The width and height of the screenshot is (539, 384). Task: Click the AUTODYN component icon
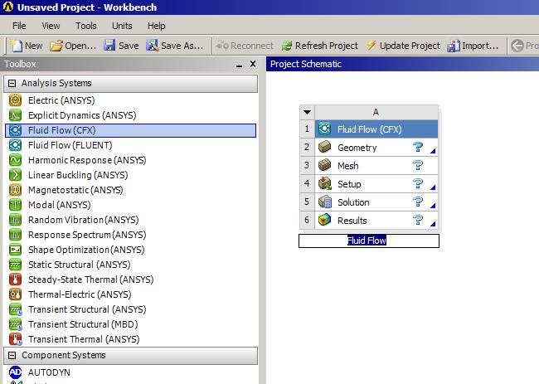(x=15, y=372)
